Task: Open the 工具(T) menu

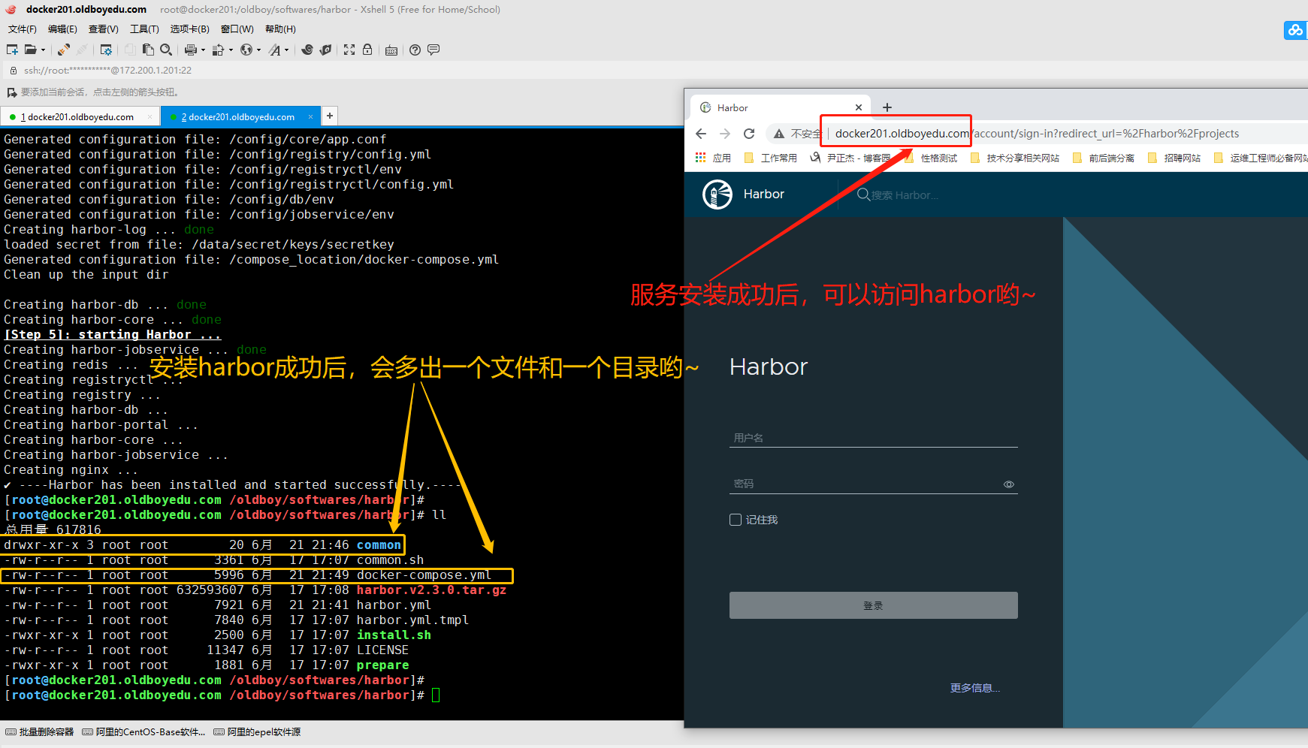Action: [144, 29]
